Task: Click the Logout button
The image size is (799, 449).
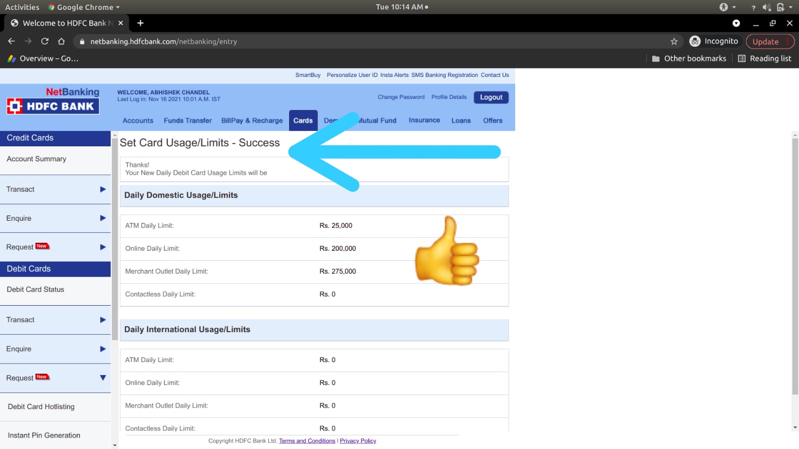Action: point(491,97)
